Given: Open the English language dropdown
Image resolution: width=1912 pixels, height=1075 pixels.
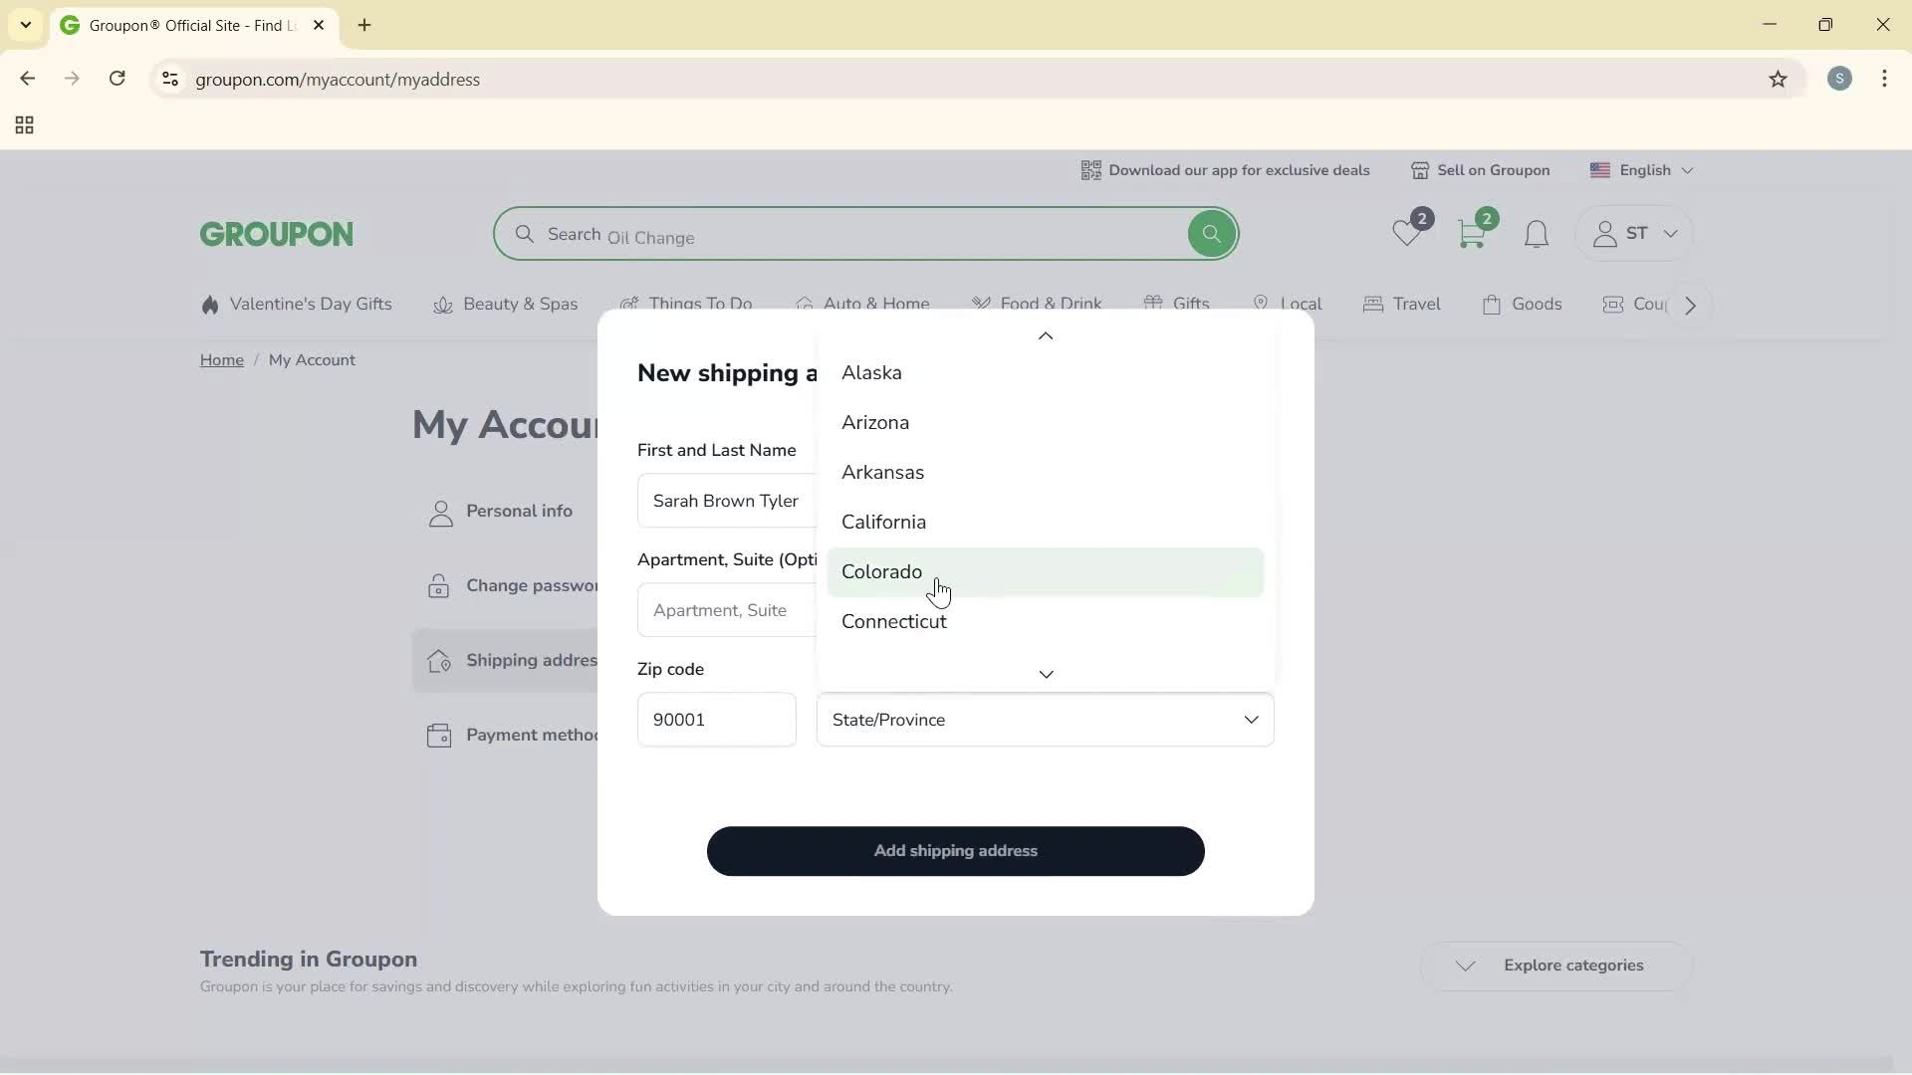Looking at the screenshot, I should 1642,170.
